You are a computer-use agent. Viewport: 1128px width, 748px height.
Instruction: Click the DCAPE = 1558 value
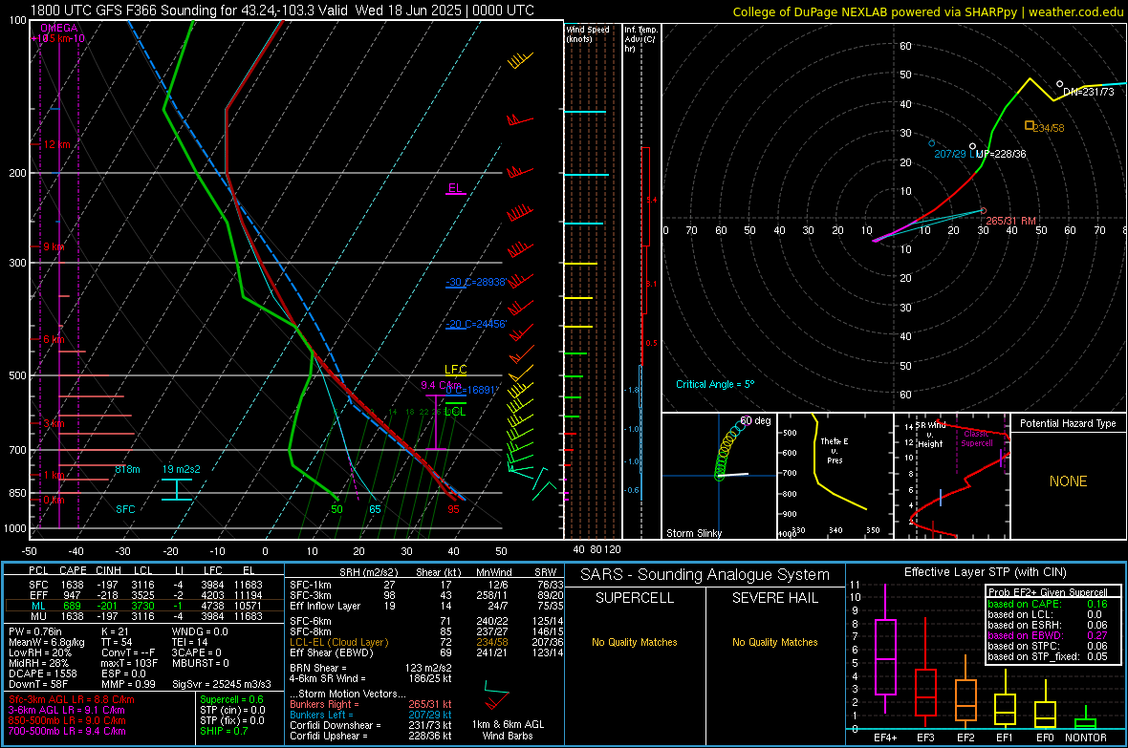(42, 673)
